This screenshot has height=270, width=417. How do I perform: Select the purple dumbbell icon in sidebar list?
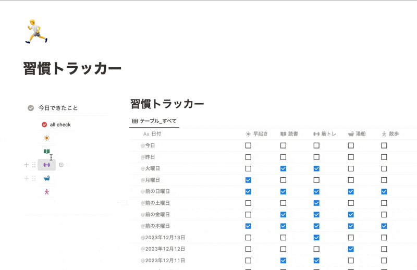(x=47, y=165)
